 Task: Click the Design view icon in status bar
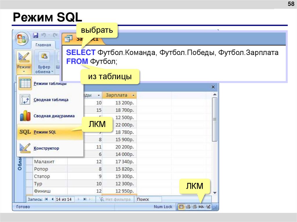(x=209, y=207)
